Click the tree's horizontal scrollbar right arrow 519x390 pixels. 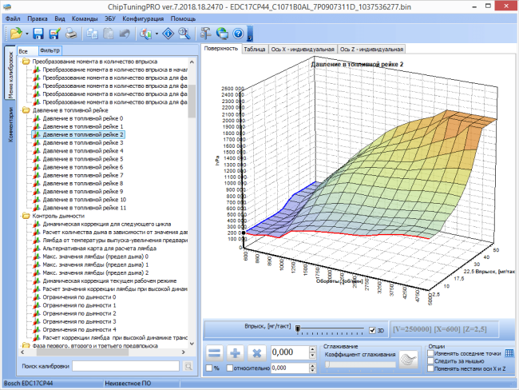(184, 352)
